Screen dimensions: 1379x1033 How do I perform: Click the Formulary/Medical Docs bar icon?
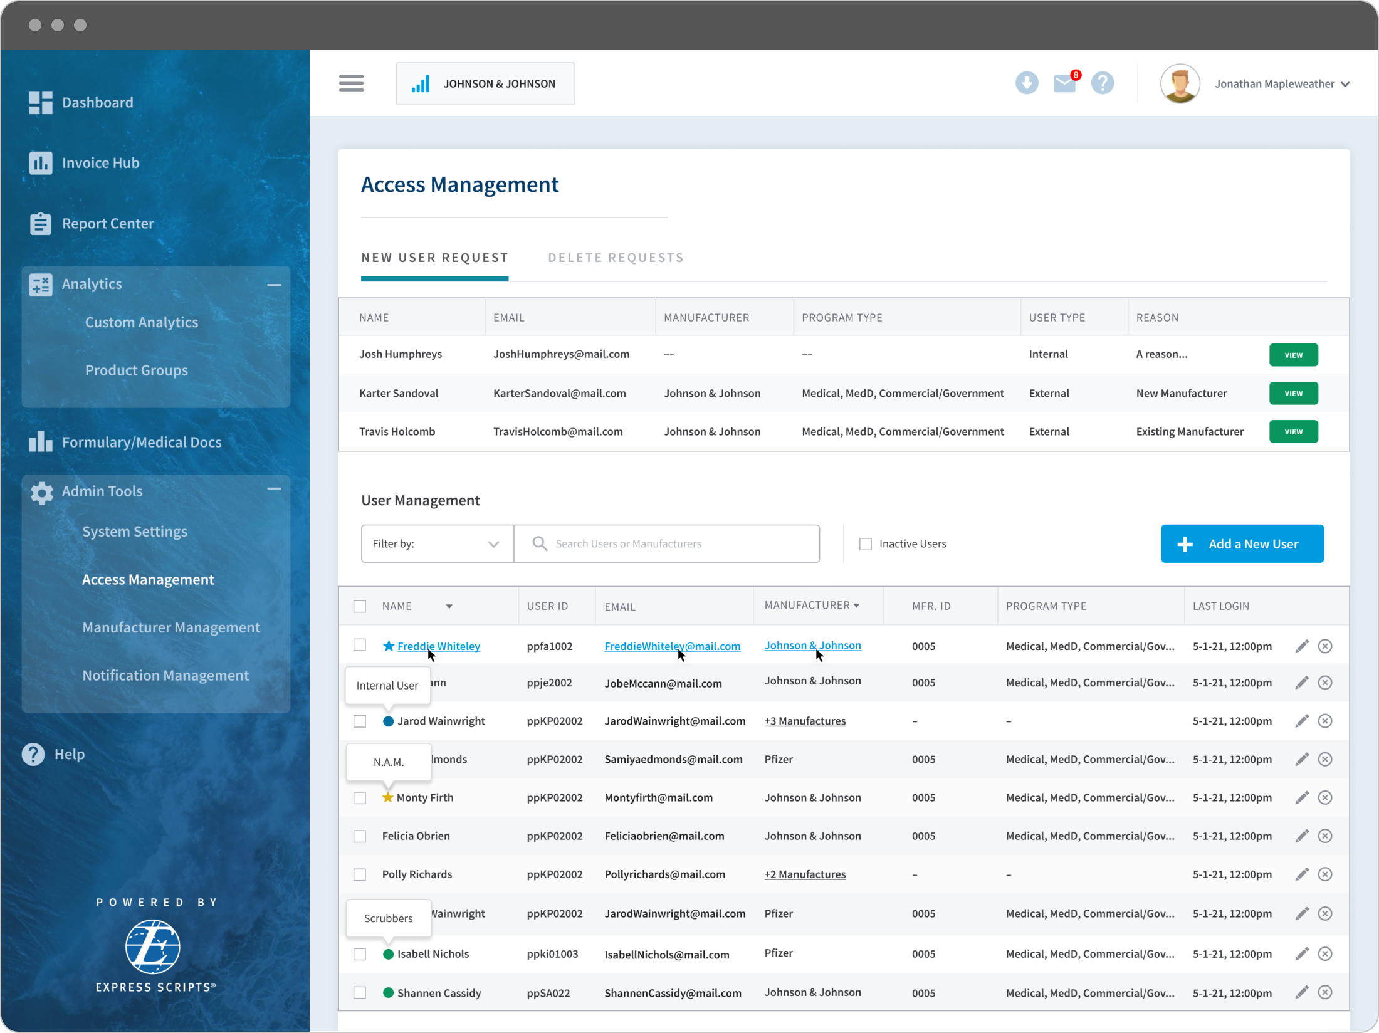pos(41,442)
